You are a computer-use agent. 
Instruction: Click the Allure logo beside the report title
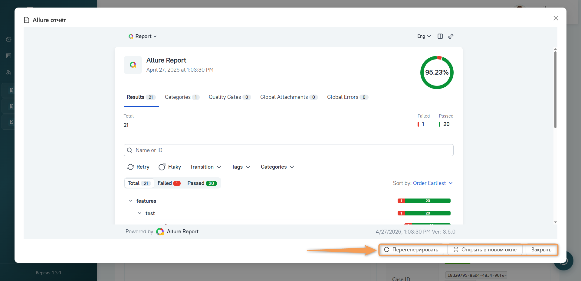click(x=133, y=65)
